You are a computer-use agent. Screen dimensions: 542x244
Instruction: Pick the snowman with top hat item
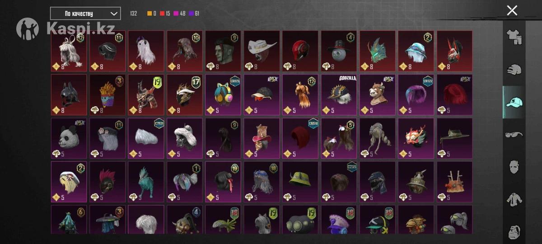tap(339, 51)
